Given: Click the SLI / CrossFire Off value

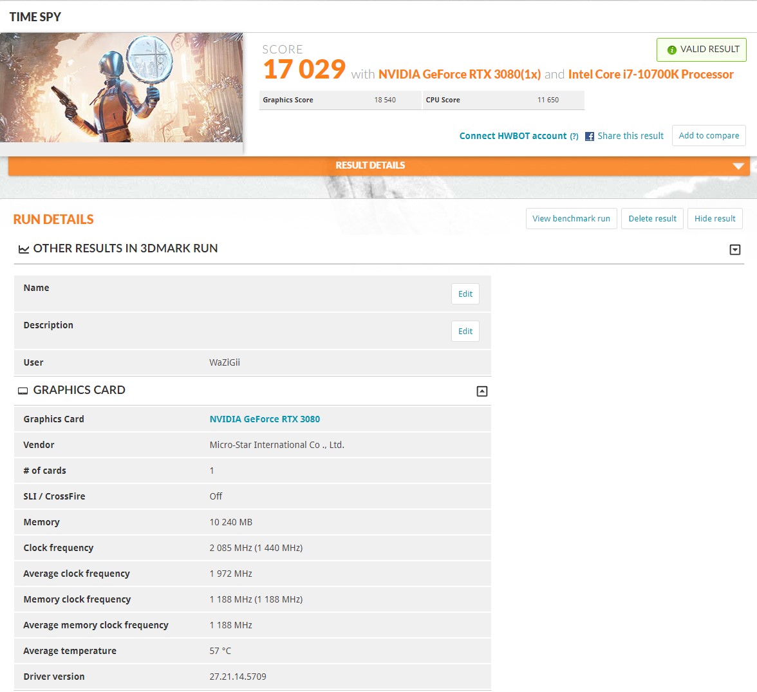Looking at the screenshot, I should 216,496.
